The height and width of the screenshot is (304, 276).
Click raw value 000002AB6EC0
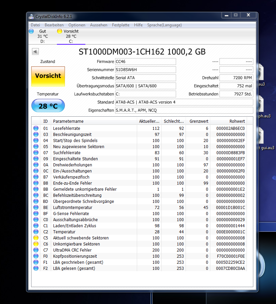[x=231, y=128]
